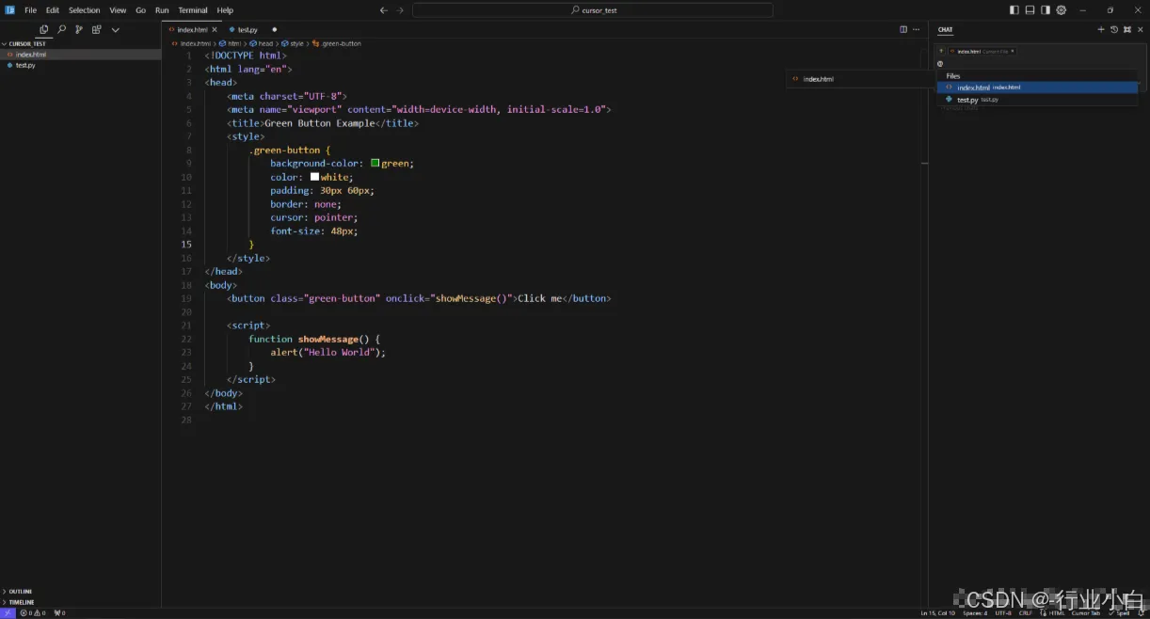The height and width of the screenshot is (619, 1150).
Task: Open the remote window status icon
Action: tap(8, 612)
